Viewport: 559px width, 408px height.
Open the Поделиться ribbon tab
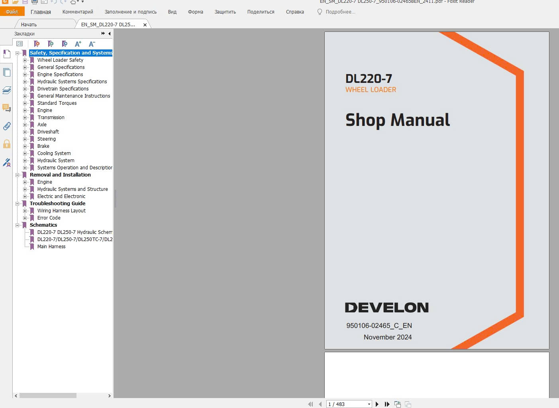click(x=261, y=12)
